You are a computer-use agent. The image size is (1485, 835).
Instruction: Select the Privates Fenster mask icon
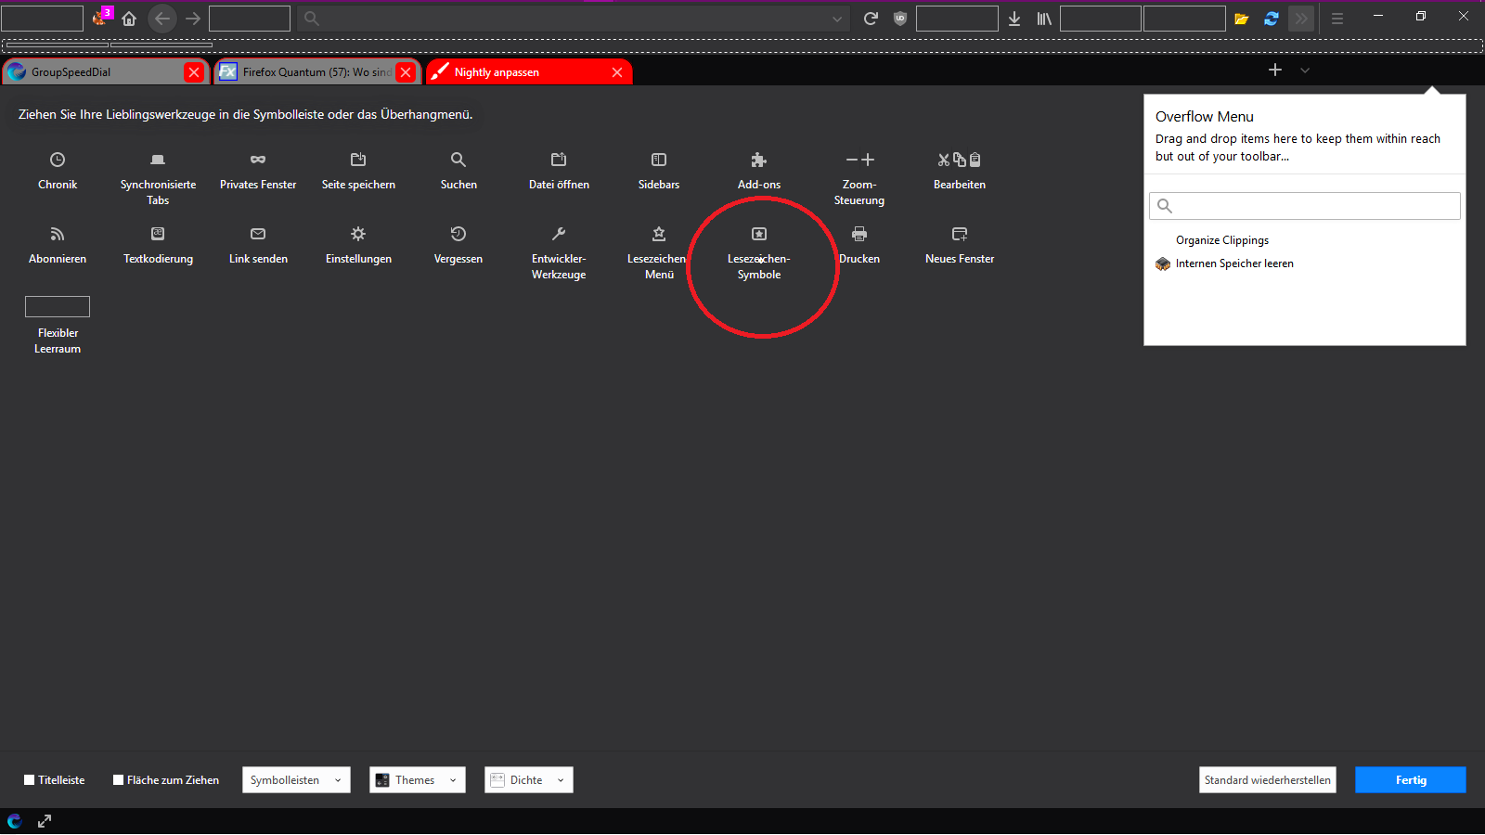click(258, 160)
